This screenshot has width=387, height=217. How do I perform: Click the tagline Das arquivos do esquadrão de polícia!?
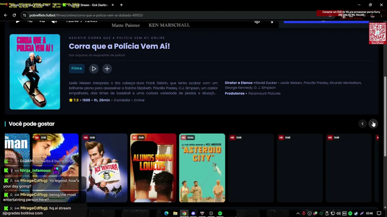click(97, 55)
